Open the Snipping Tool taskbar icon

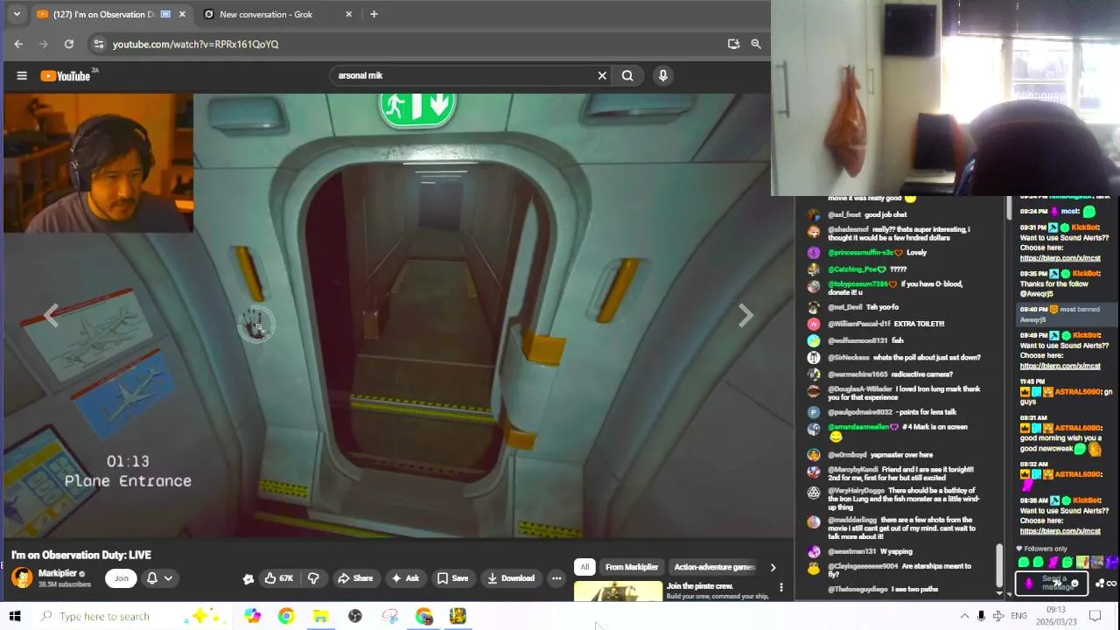click(390, 616)
